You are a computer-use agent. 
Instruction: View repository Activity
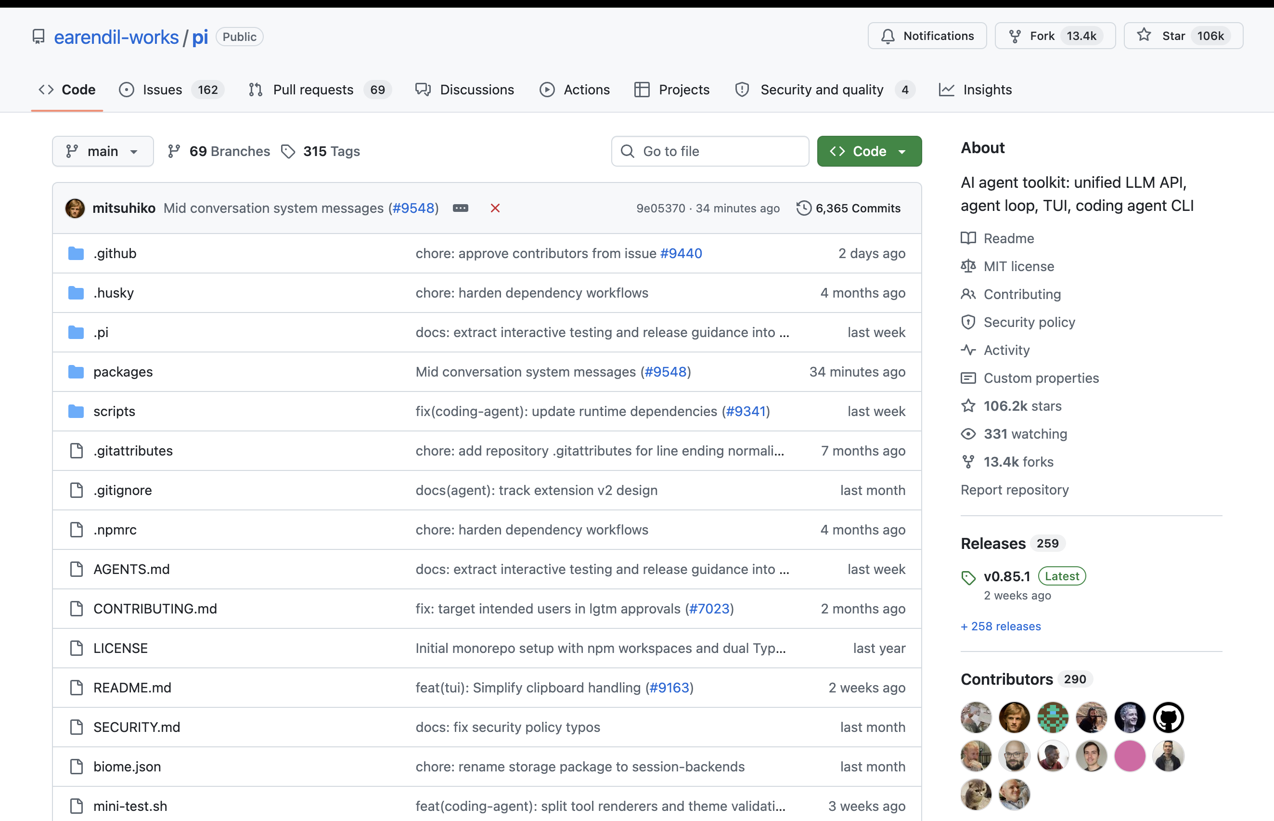pyautogui.click(x=995, y=350)
